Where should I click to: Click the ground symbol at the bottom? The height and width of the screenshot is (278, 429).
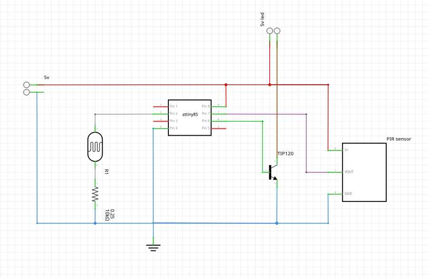click(153, 247)
